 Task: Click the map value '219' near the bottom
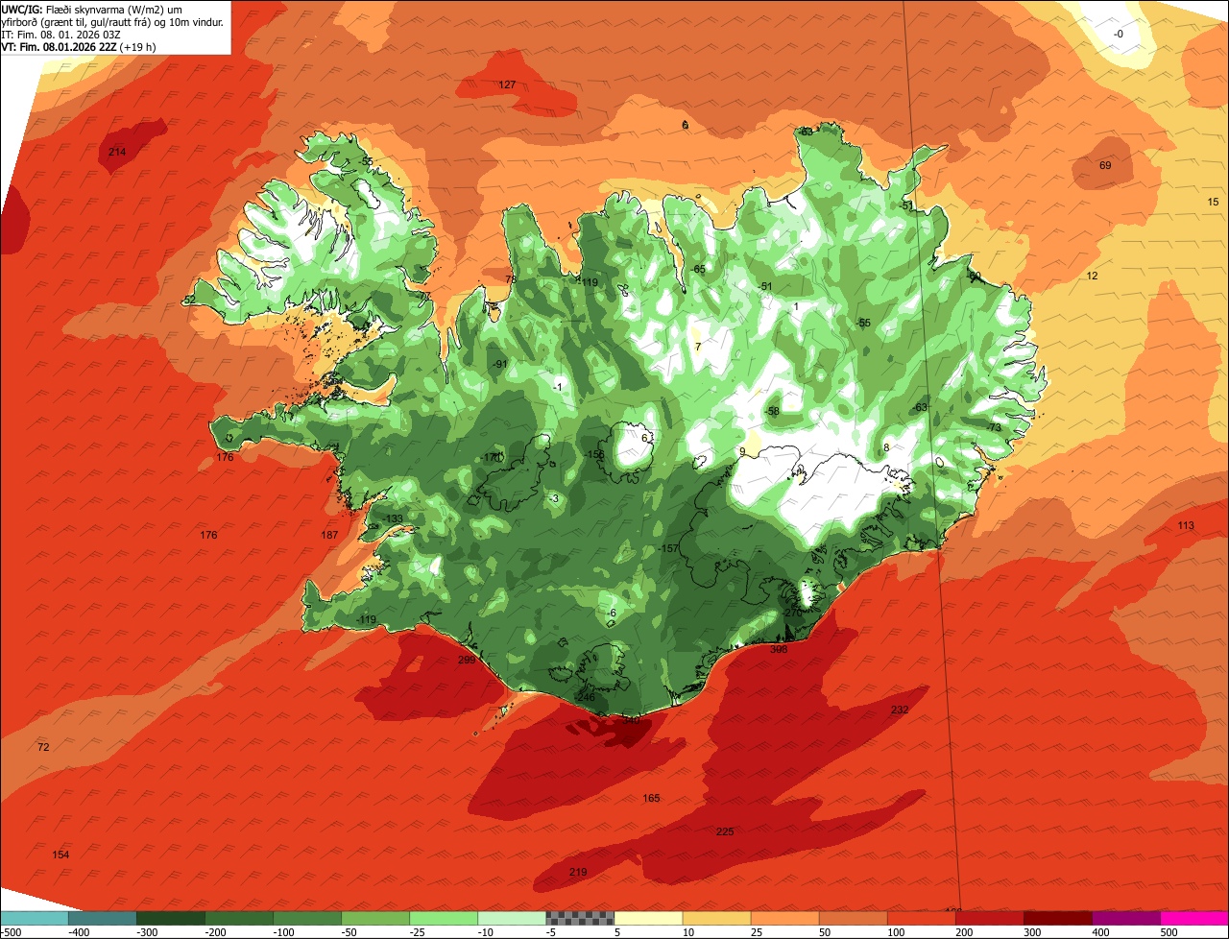pyautogui.click(x=578, y=872)
